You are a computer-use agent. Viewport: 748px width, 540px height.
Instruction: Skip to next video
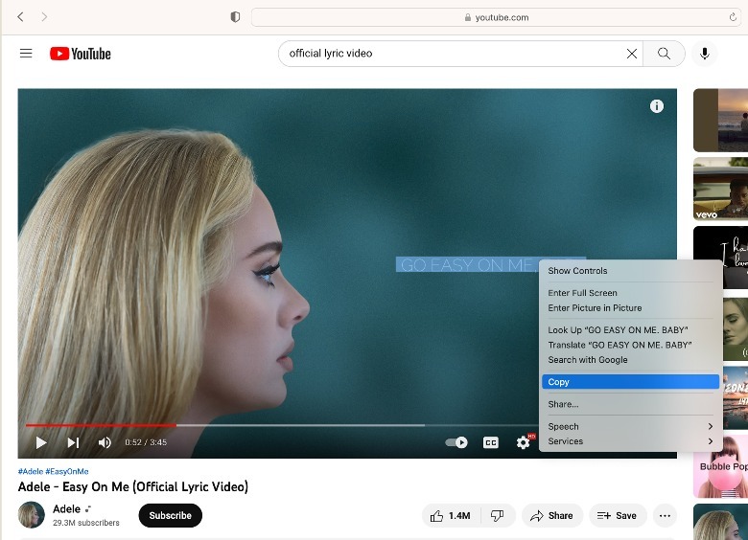73,443
